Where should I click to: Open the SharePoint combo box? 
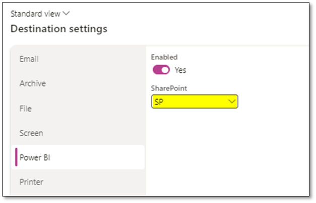(x=194, y=101)
